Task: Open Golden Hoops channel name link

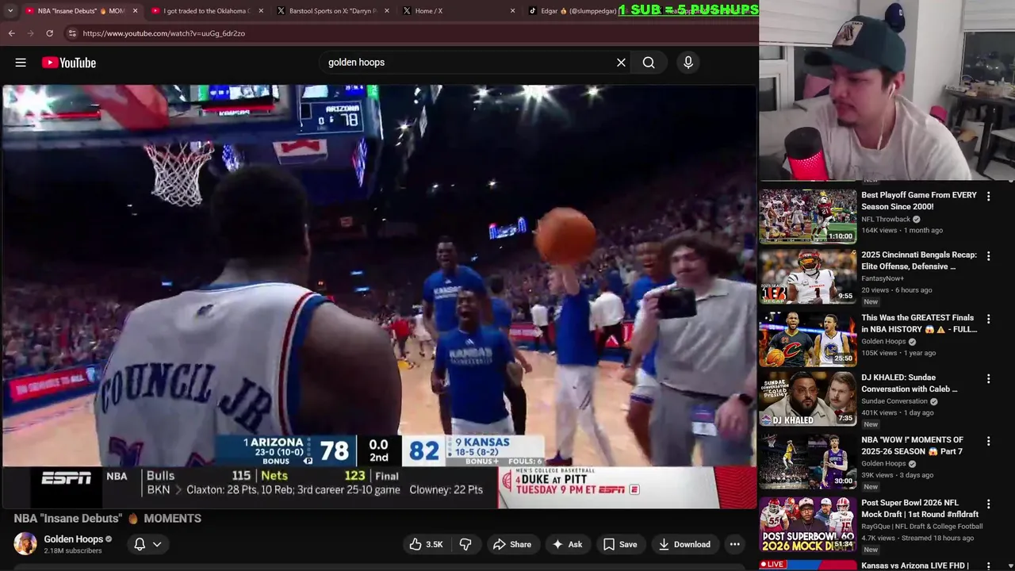Action: [x=74, y=539]
